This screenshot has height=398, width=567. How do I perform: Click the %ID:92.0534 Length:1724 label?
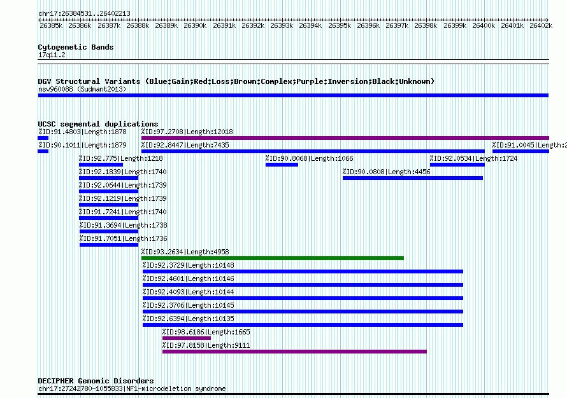(473, 158)
